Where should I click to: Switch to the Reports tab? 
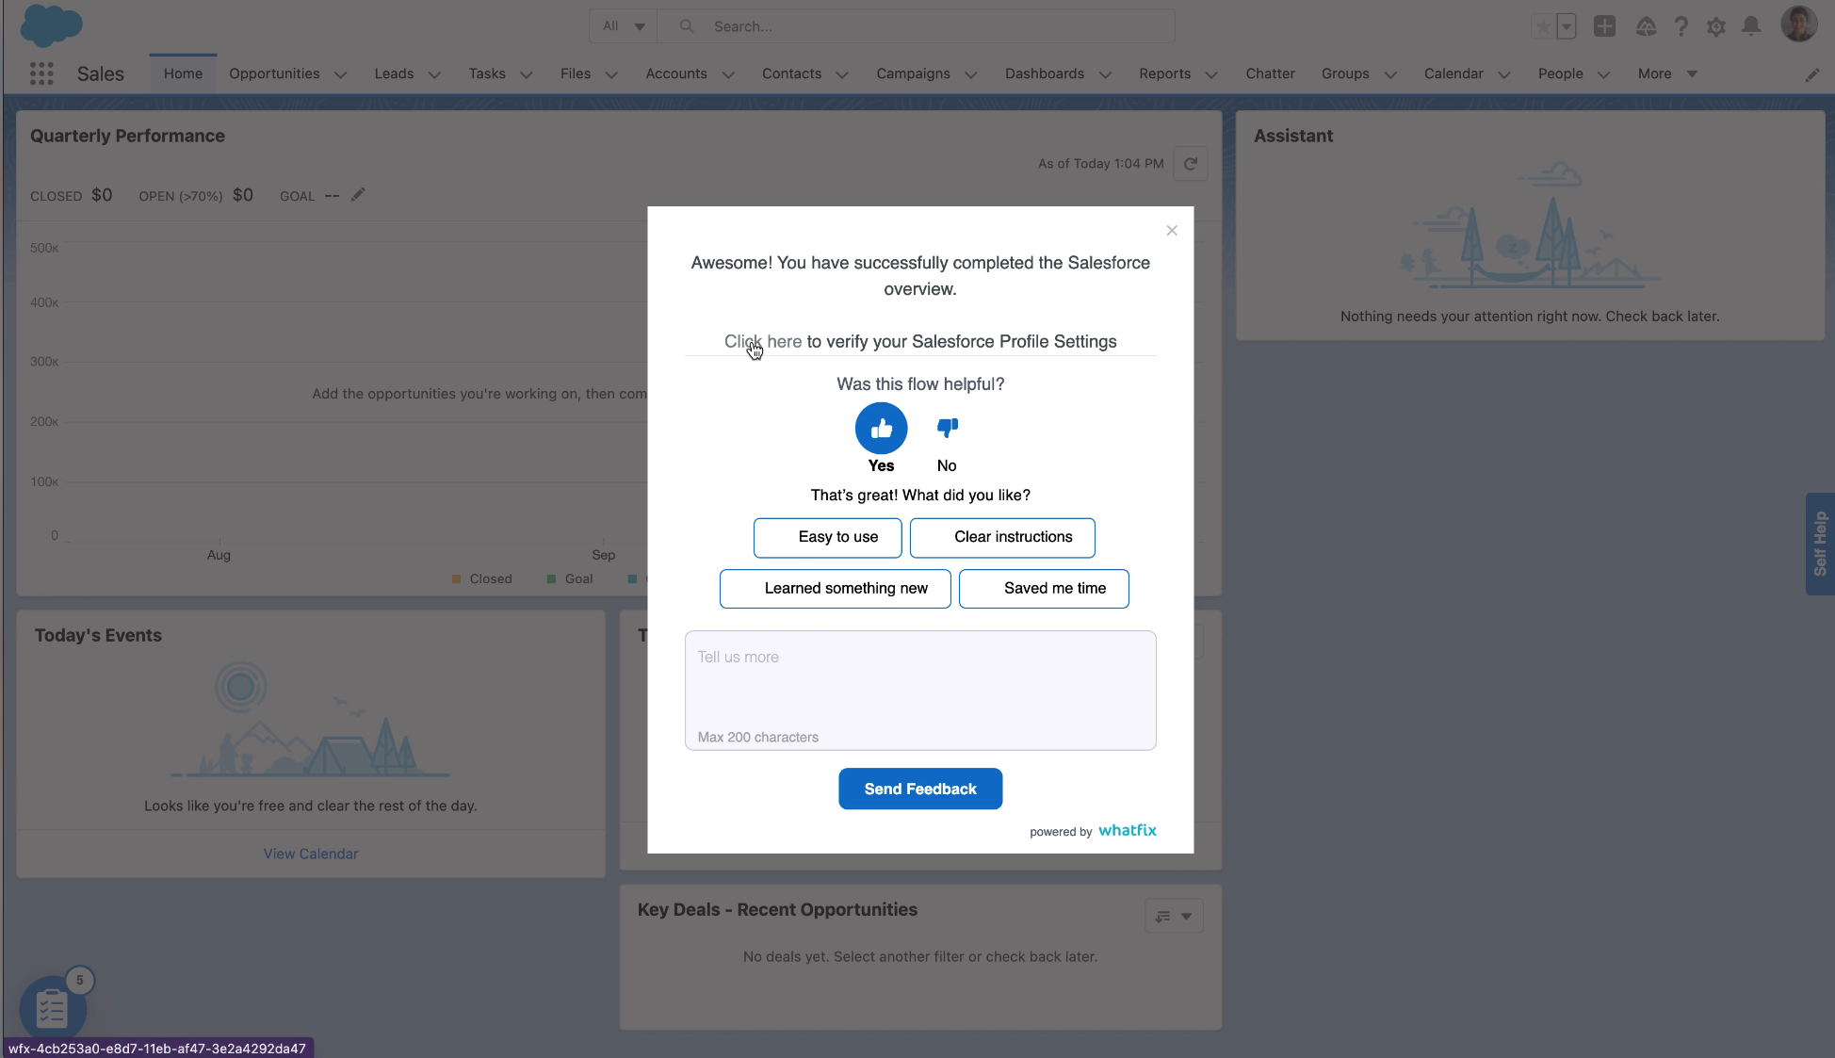[x=1165, y=73]
